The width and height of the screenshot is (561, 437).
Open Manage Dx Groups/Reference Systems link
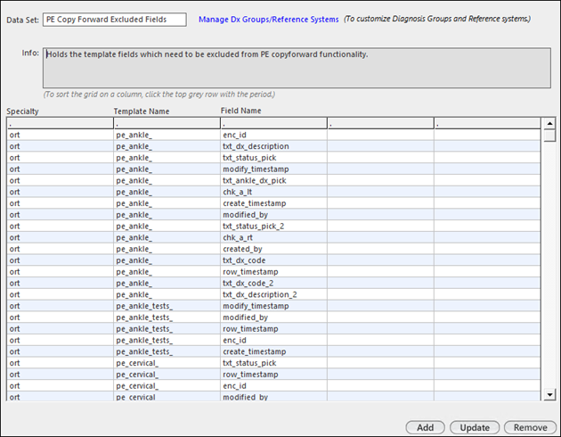point(268,20)
